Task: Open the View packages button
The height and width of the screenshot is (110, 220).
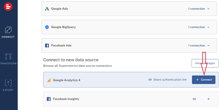Action: 205,63
